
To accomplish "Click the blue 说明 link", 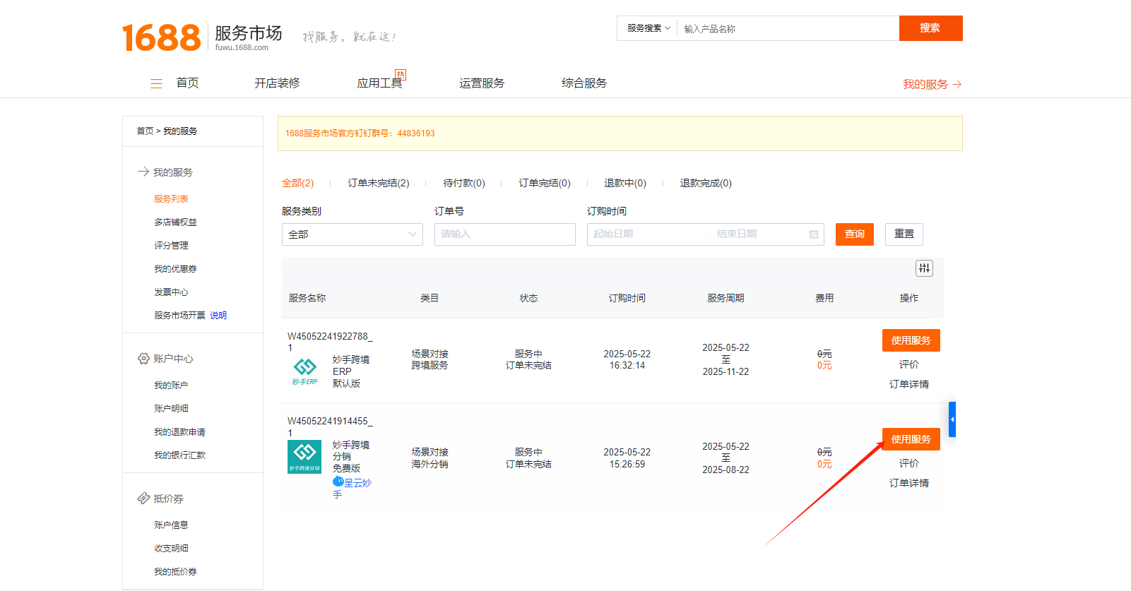I will point(218,316).
